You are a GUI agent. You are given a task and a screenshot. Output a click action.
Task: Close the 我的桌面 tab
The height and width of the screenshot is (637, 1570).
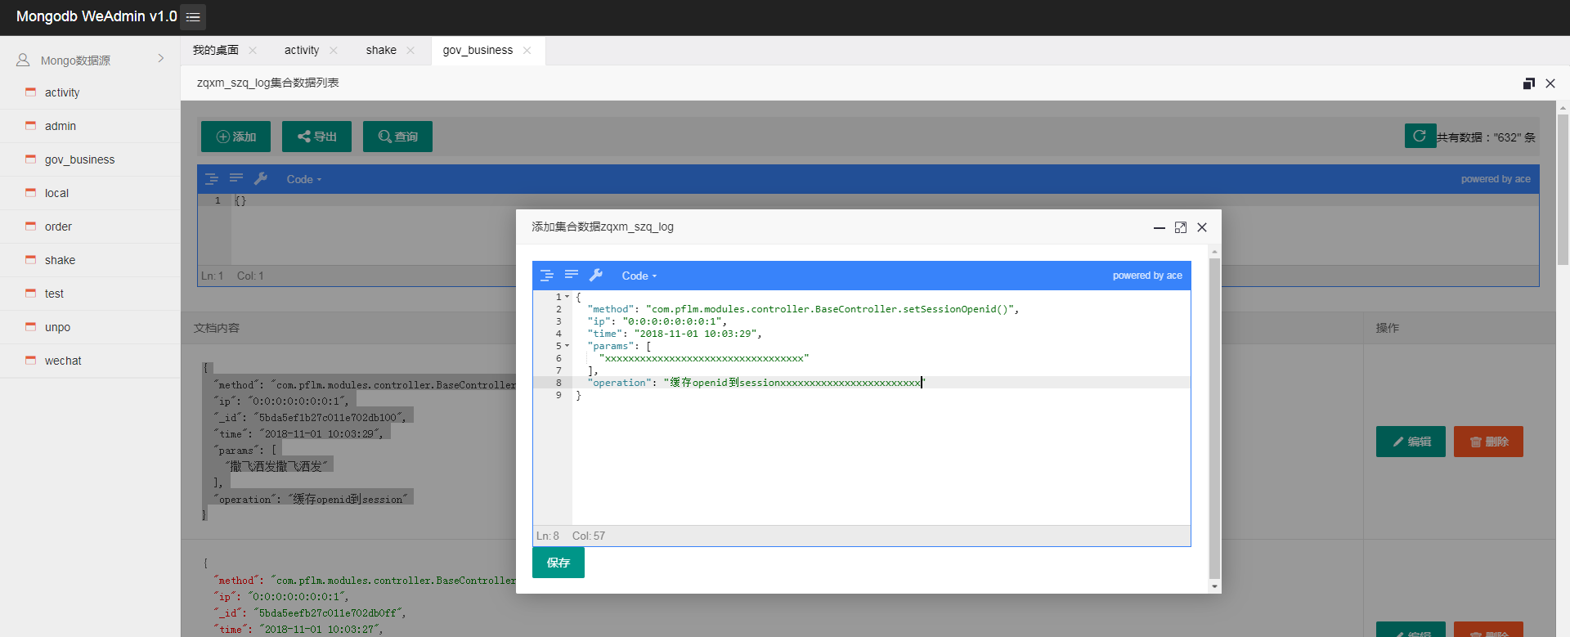(x=253, y=50)
